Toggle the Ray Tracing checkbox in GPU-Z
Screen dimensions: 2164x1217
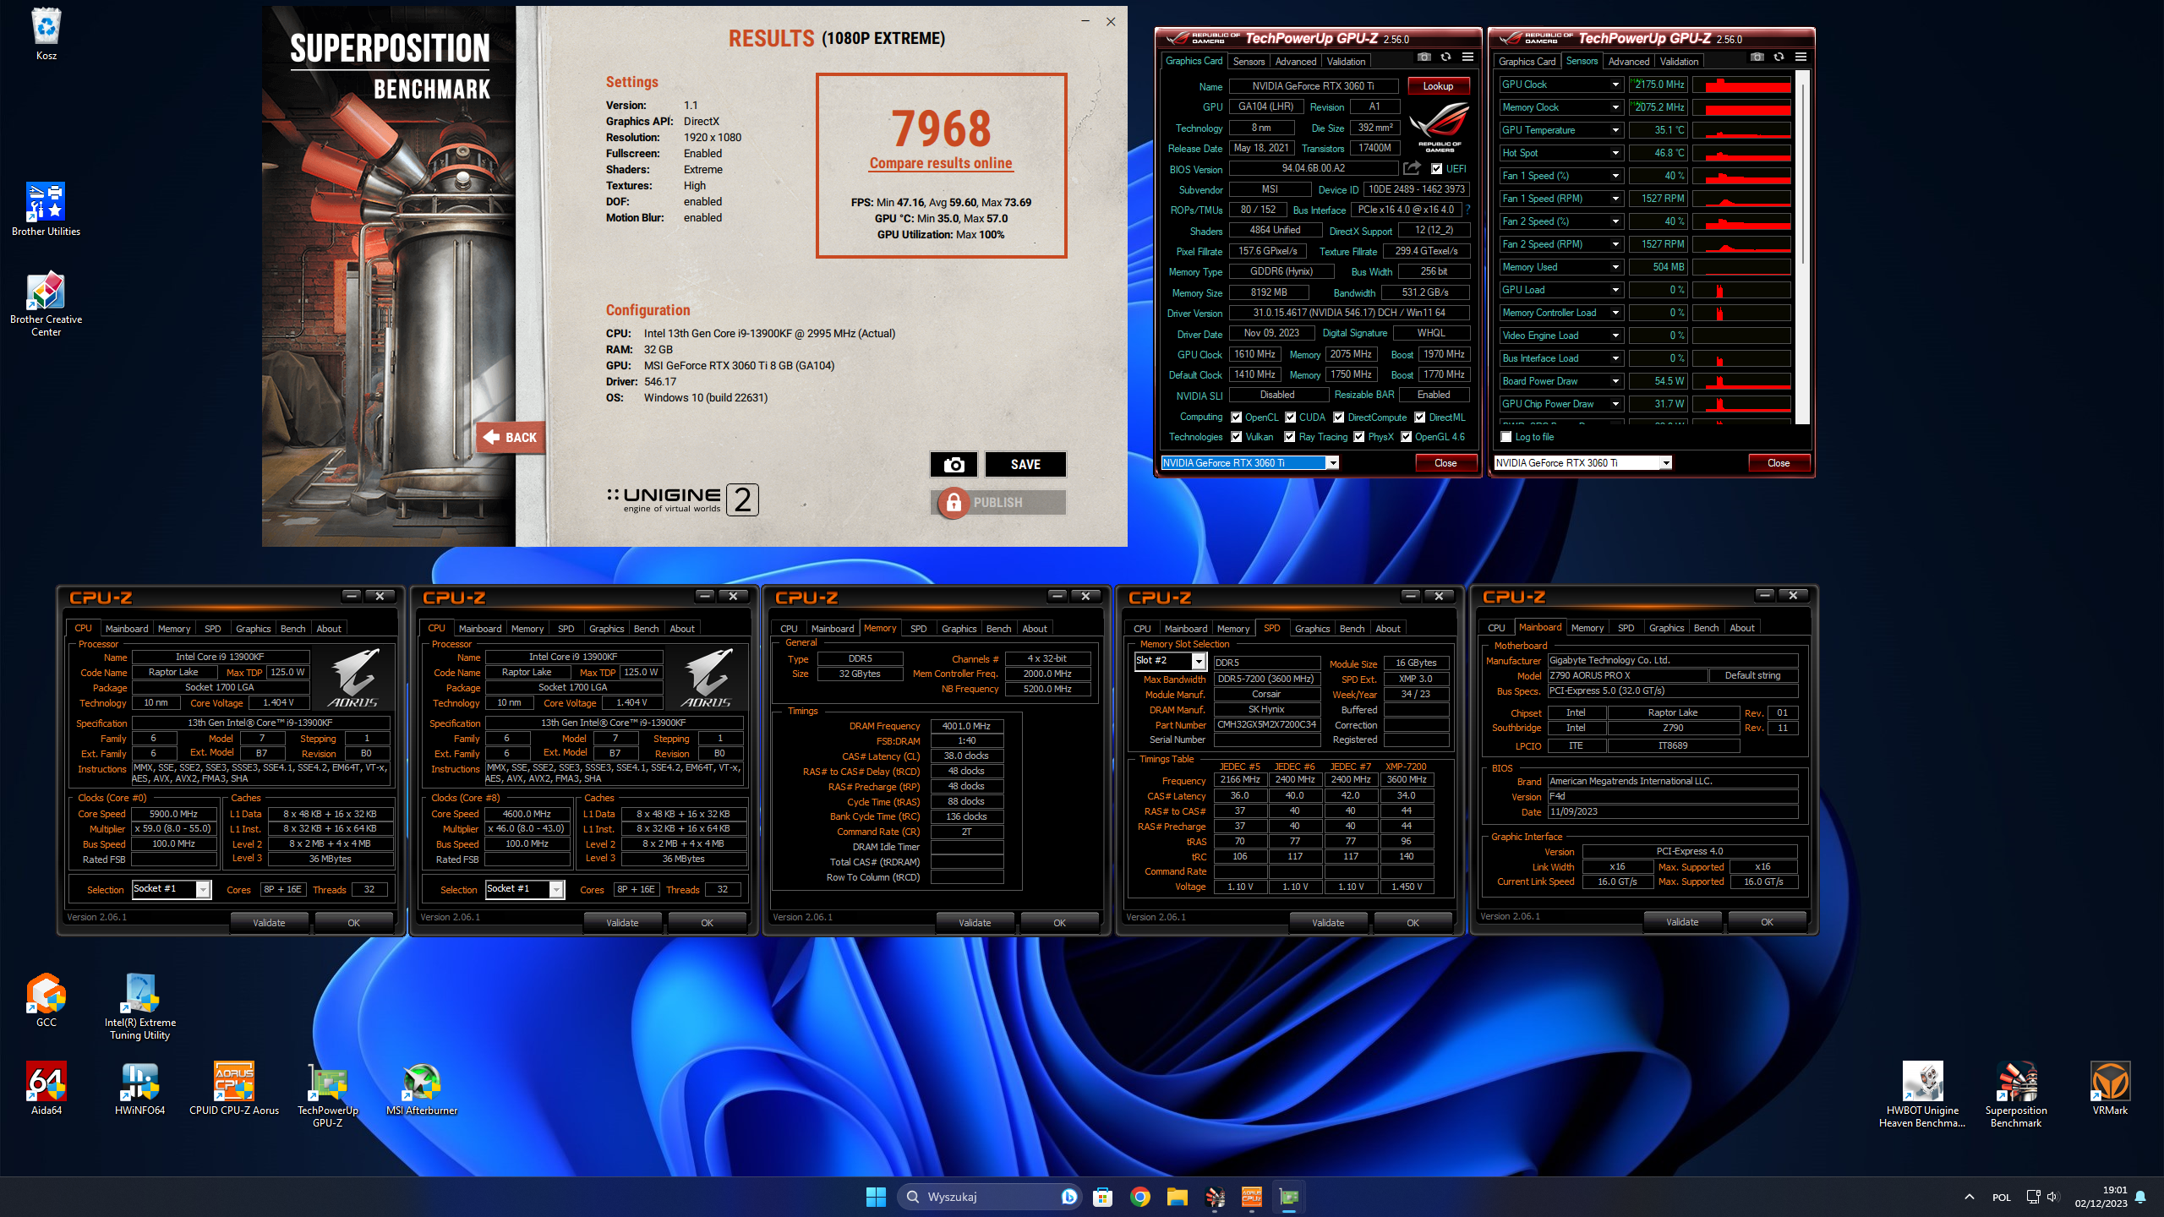point(1289,437)
